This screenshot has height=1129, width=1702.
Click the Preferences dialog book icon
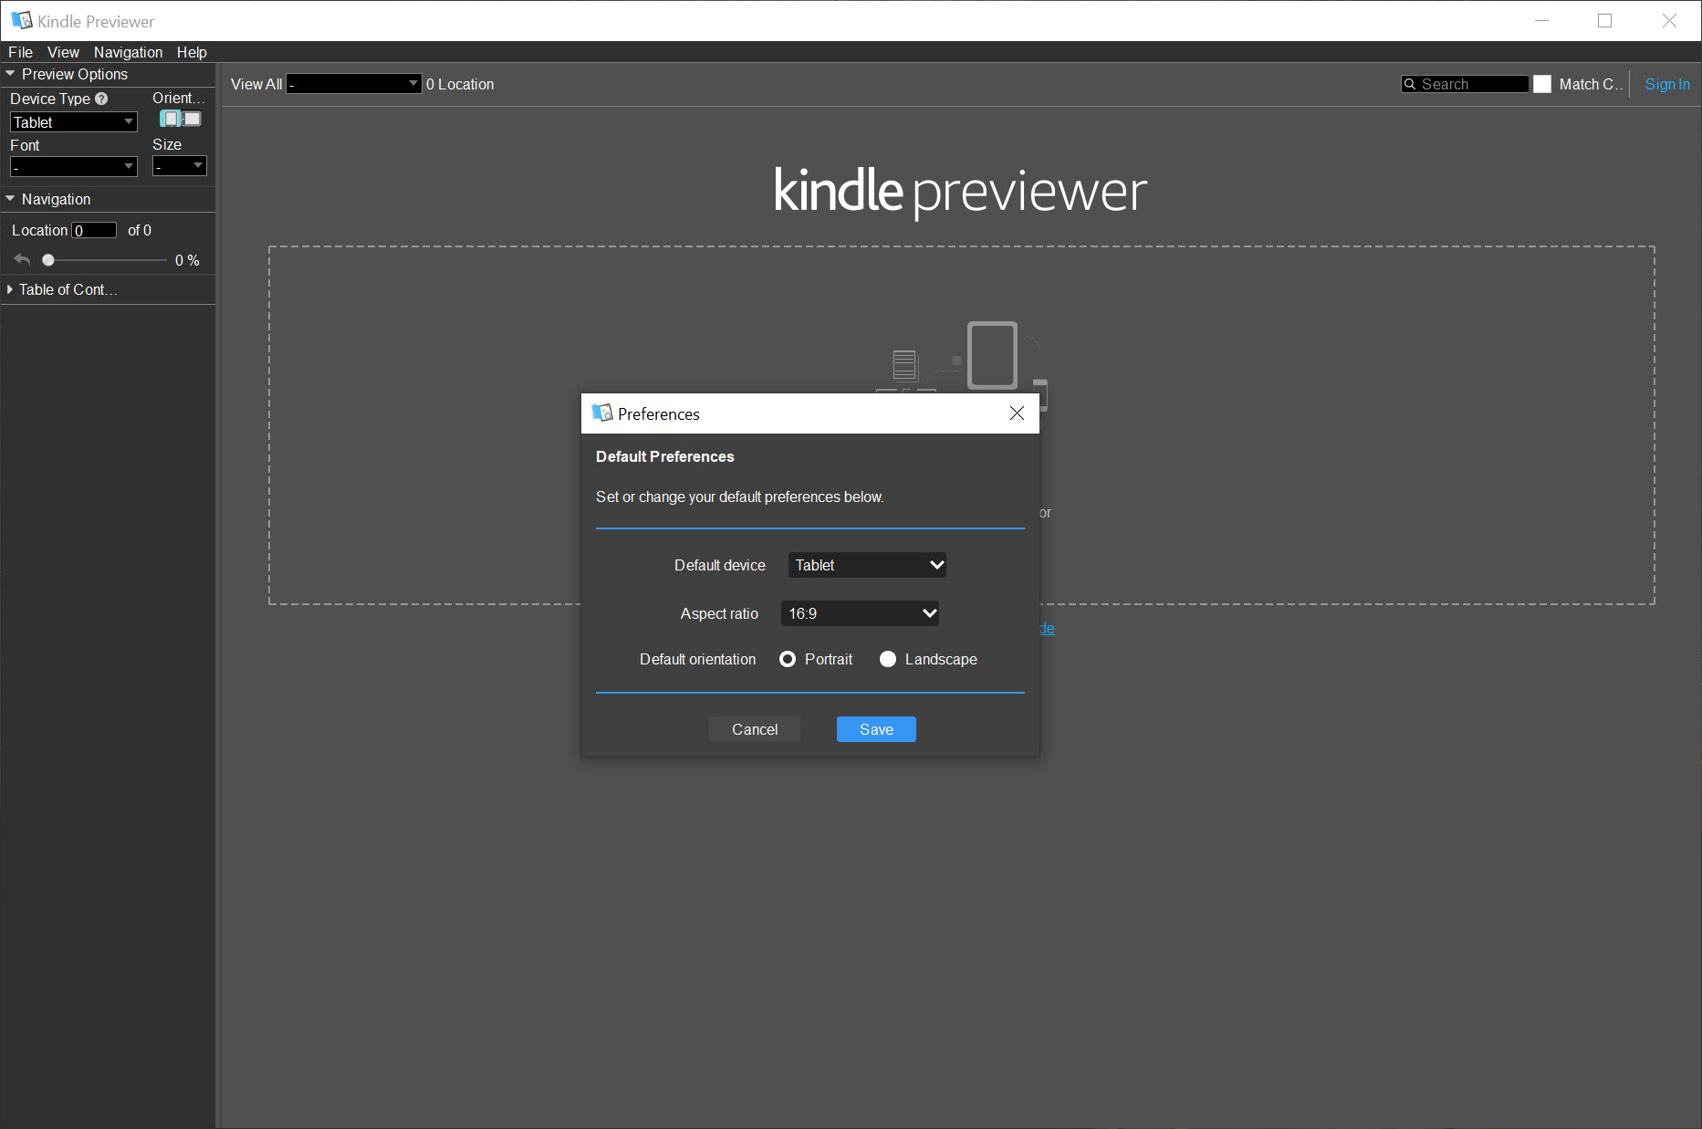(x=602, y=413)
